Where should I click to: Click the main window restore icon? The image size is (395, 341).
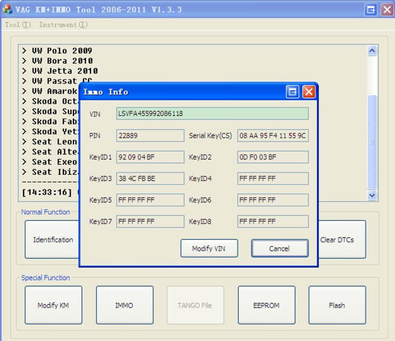tap(371, 10)
